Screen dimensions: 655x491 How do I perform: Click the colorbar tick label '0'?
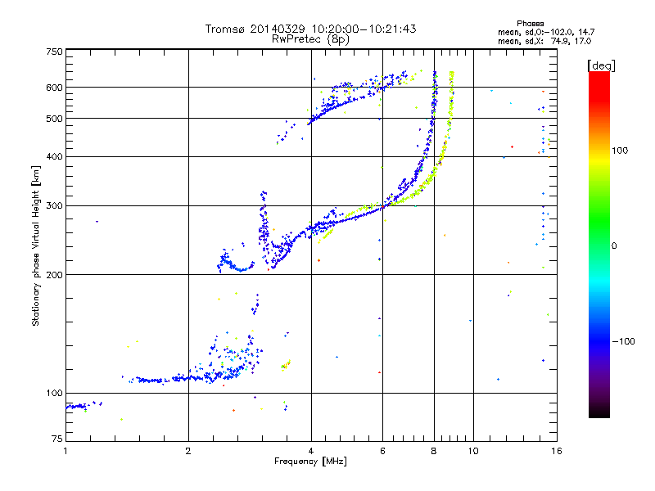point(614,246)
